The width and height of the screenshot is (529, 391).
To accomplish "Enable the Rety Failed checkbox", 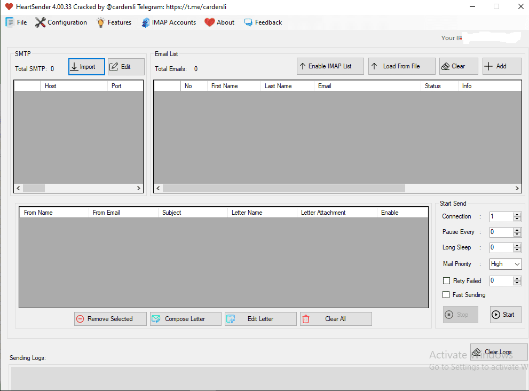I will pyautogui.click(x=447, y=281).
